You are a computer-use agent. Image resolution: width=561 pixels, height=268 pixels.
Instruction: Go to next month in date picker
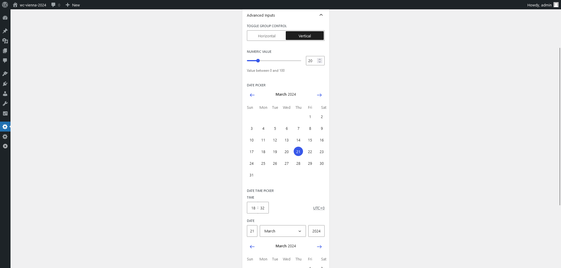[x=319, y=95]
